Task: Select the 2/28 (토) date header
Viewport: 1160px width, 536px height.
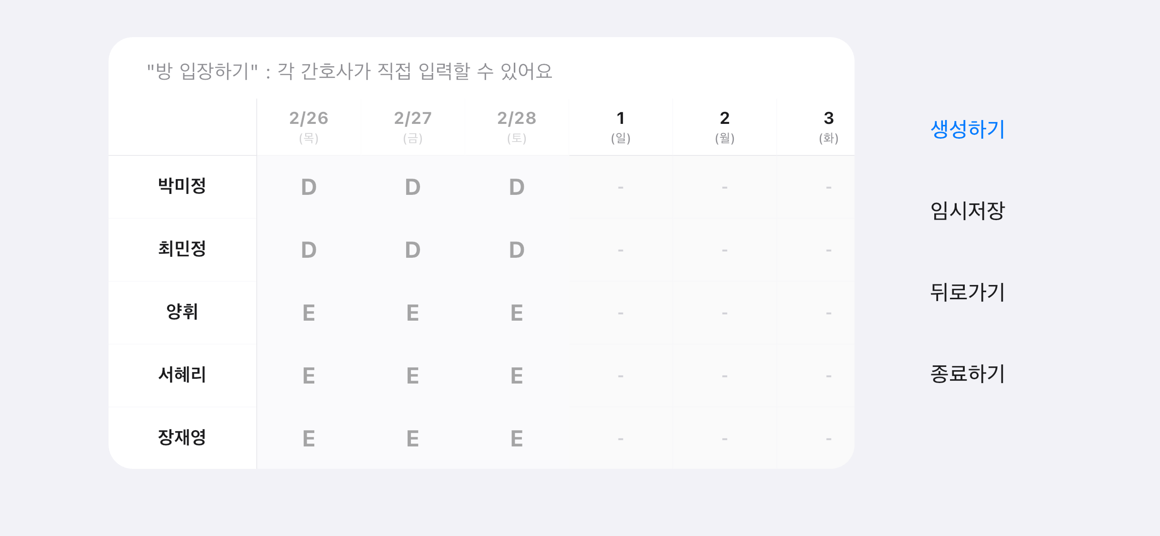Action: coord(516,126)
